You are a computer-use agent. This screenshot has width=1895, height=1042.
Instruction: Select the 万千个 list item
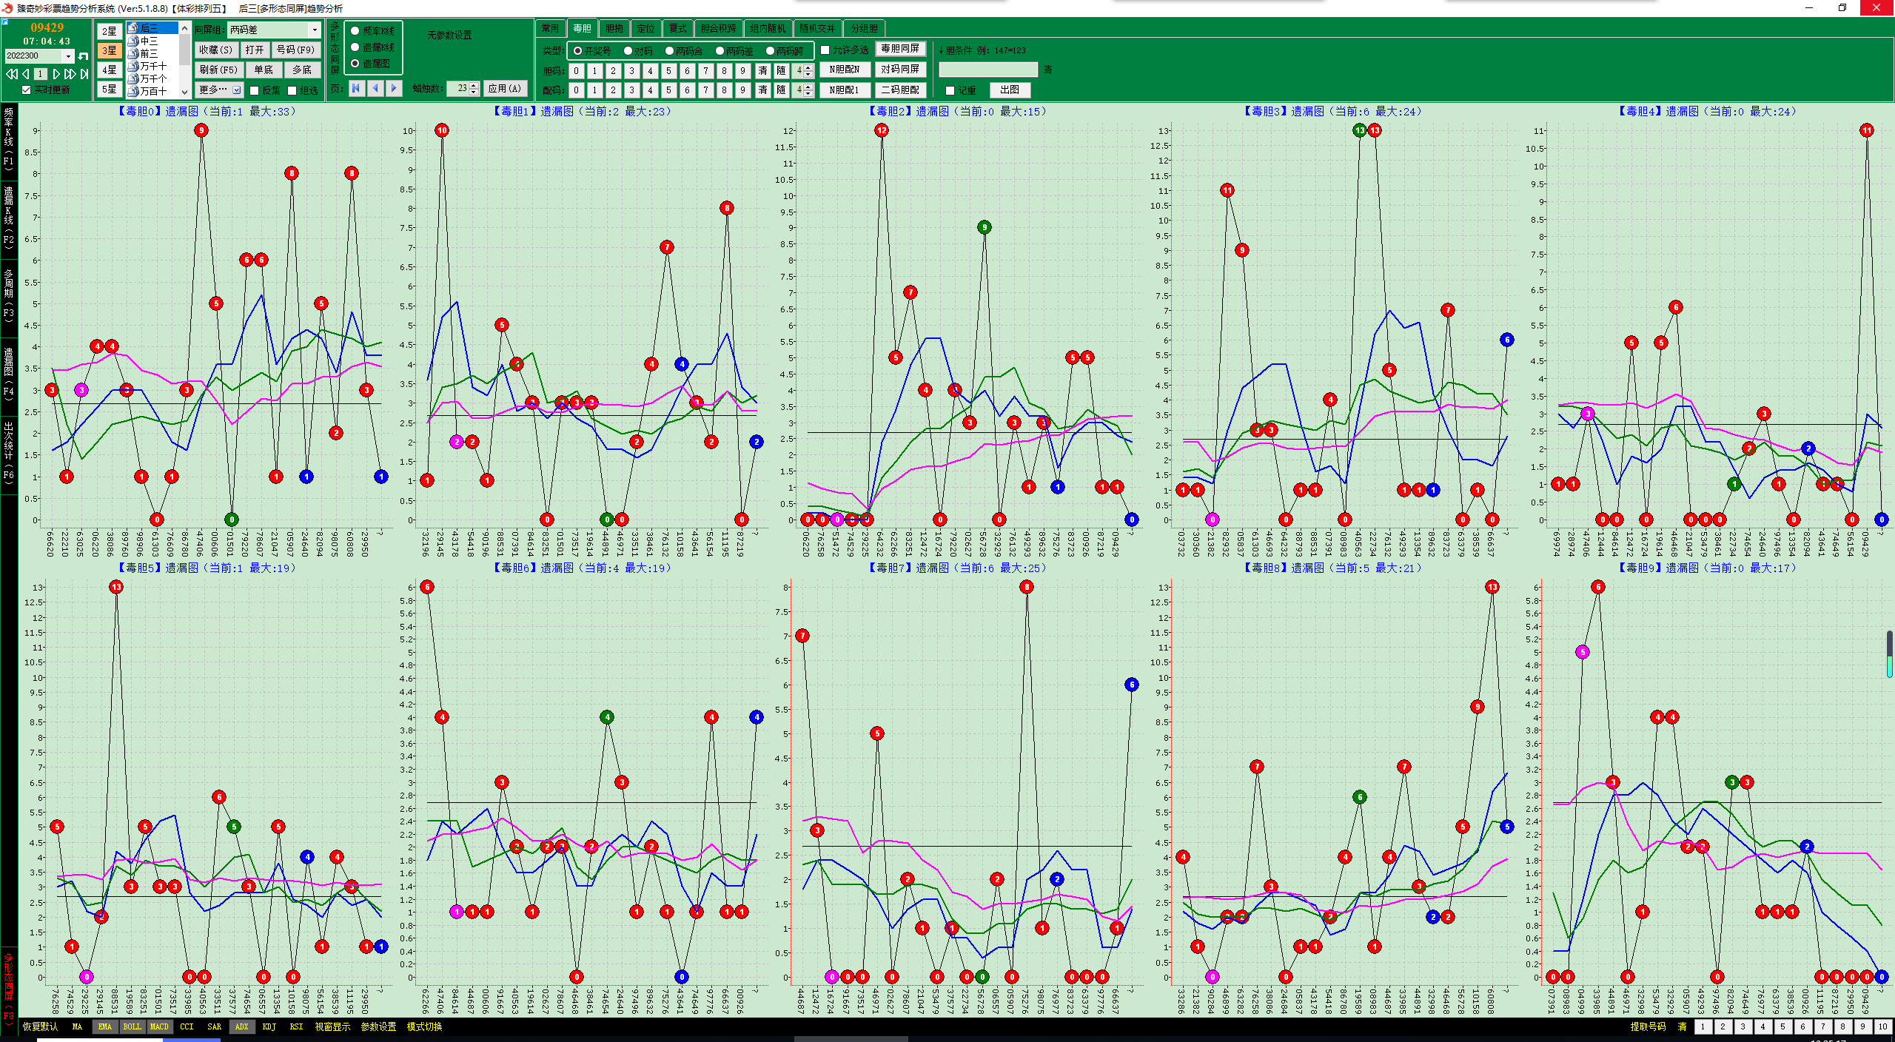point(152,78)
